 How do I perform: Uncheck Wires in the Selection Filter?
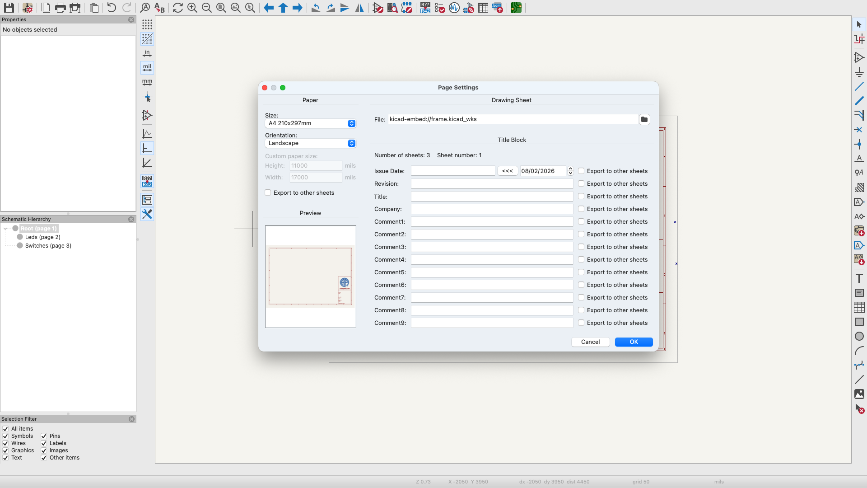tap(5, 443)
